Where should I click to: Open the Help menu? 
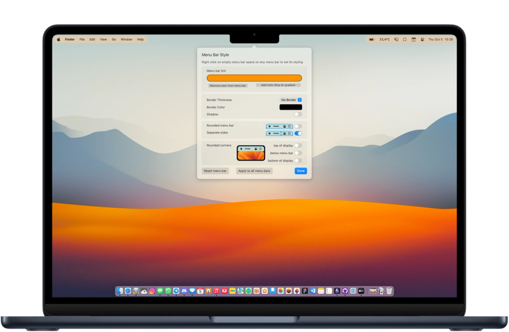140,39
